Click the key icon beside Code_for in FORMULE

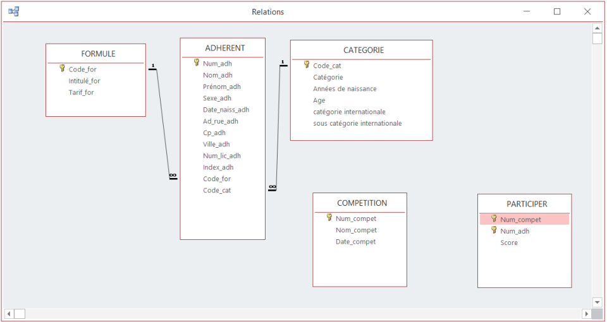click(x=63, y=68)
